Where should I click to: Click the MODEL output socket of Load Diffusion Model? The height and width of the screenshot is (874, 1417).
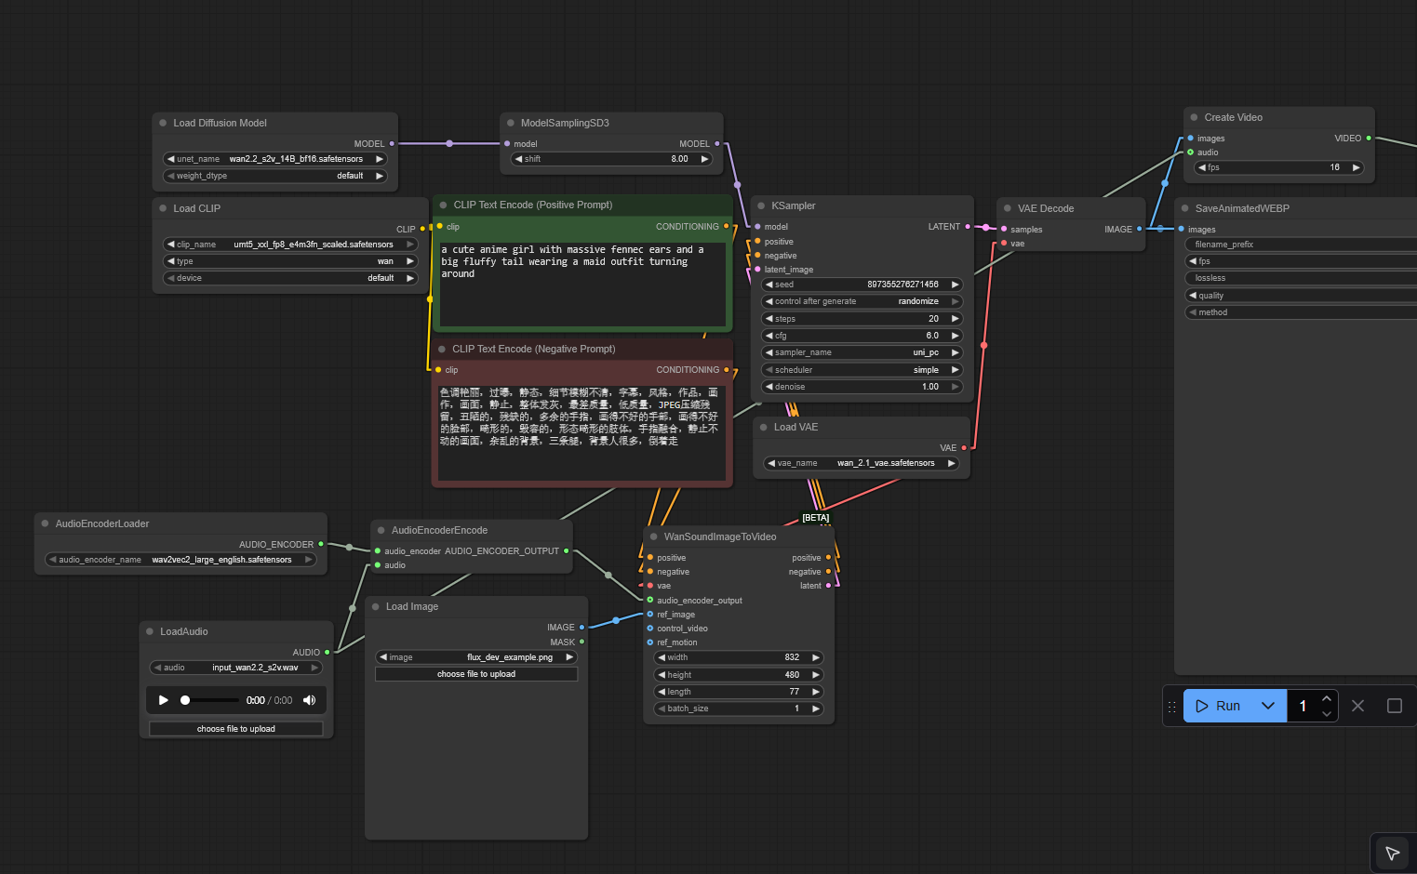[x=392, y=144]
